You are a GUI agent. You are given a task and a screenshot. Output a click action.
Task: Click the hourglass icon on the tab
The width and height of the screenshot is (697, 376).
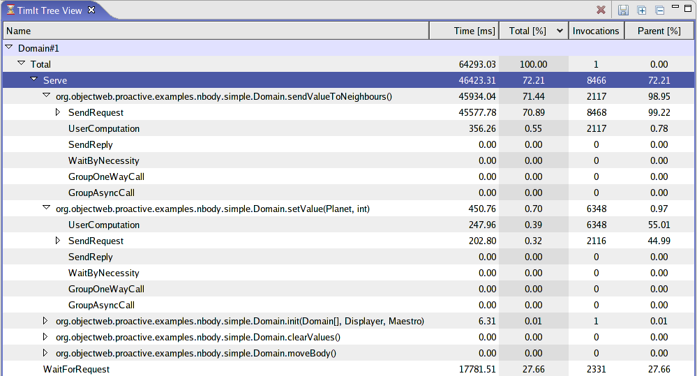[x=10, y=10]
